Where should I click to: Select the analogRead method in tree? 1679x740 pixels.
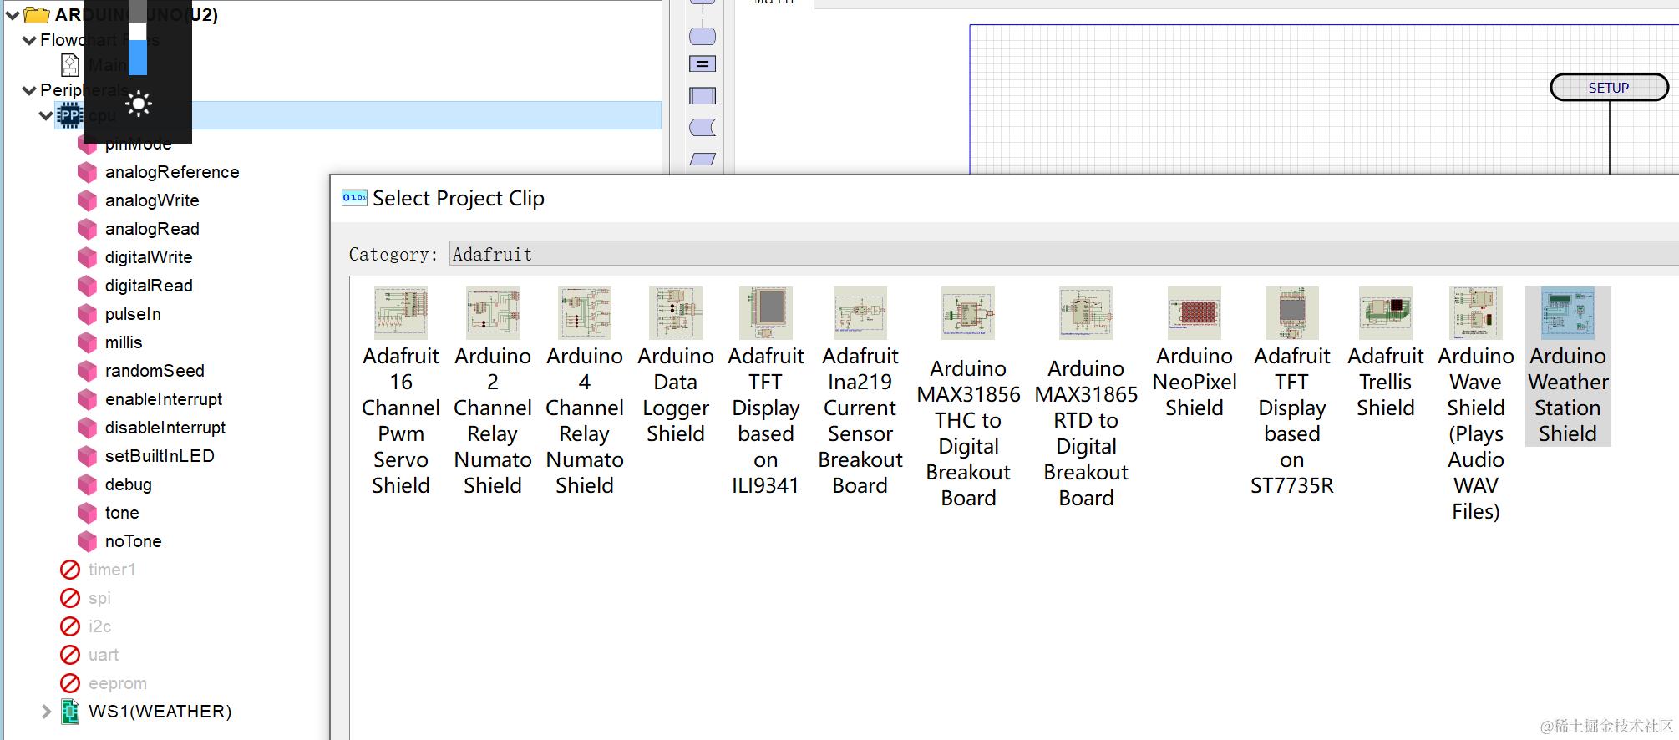(152, 229)
